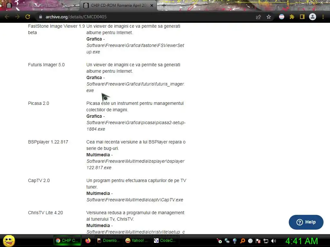Open a new browser tab
This screenshot has width=330, height=247.
[x=164, y=6]
